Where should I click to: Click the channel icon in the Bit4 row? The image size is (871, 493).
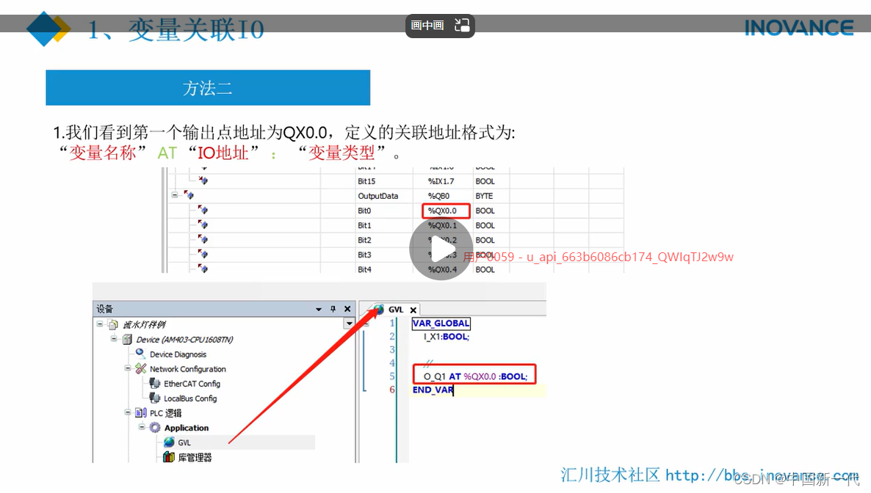coord(203,269)
